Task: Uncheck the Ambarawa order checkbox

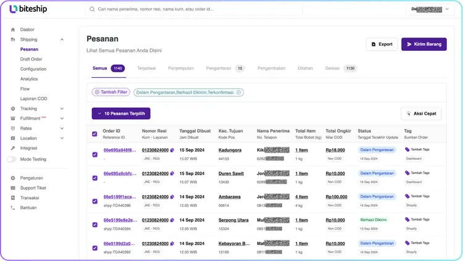Action: pyautogui.click(x=95, y=201)
